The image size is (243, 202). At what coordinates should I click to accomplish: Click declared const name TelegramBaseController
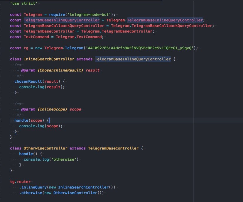pos(49,31)
